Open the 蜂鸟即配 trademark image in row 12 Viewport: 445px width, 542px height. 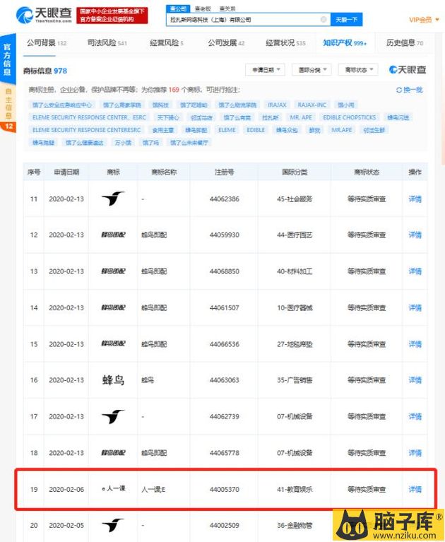113,235
